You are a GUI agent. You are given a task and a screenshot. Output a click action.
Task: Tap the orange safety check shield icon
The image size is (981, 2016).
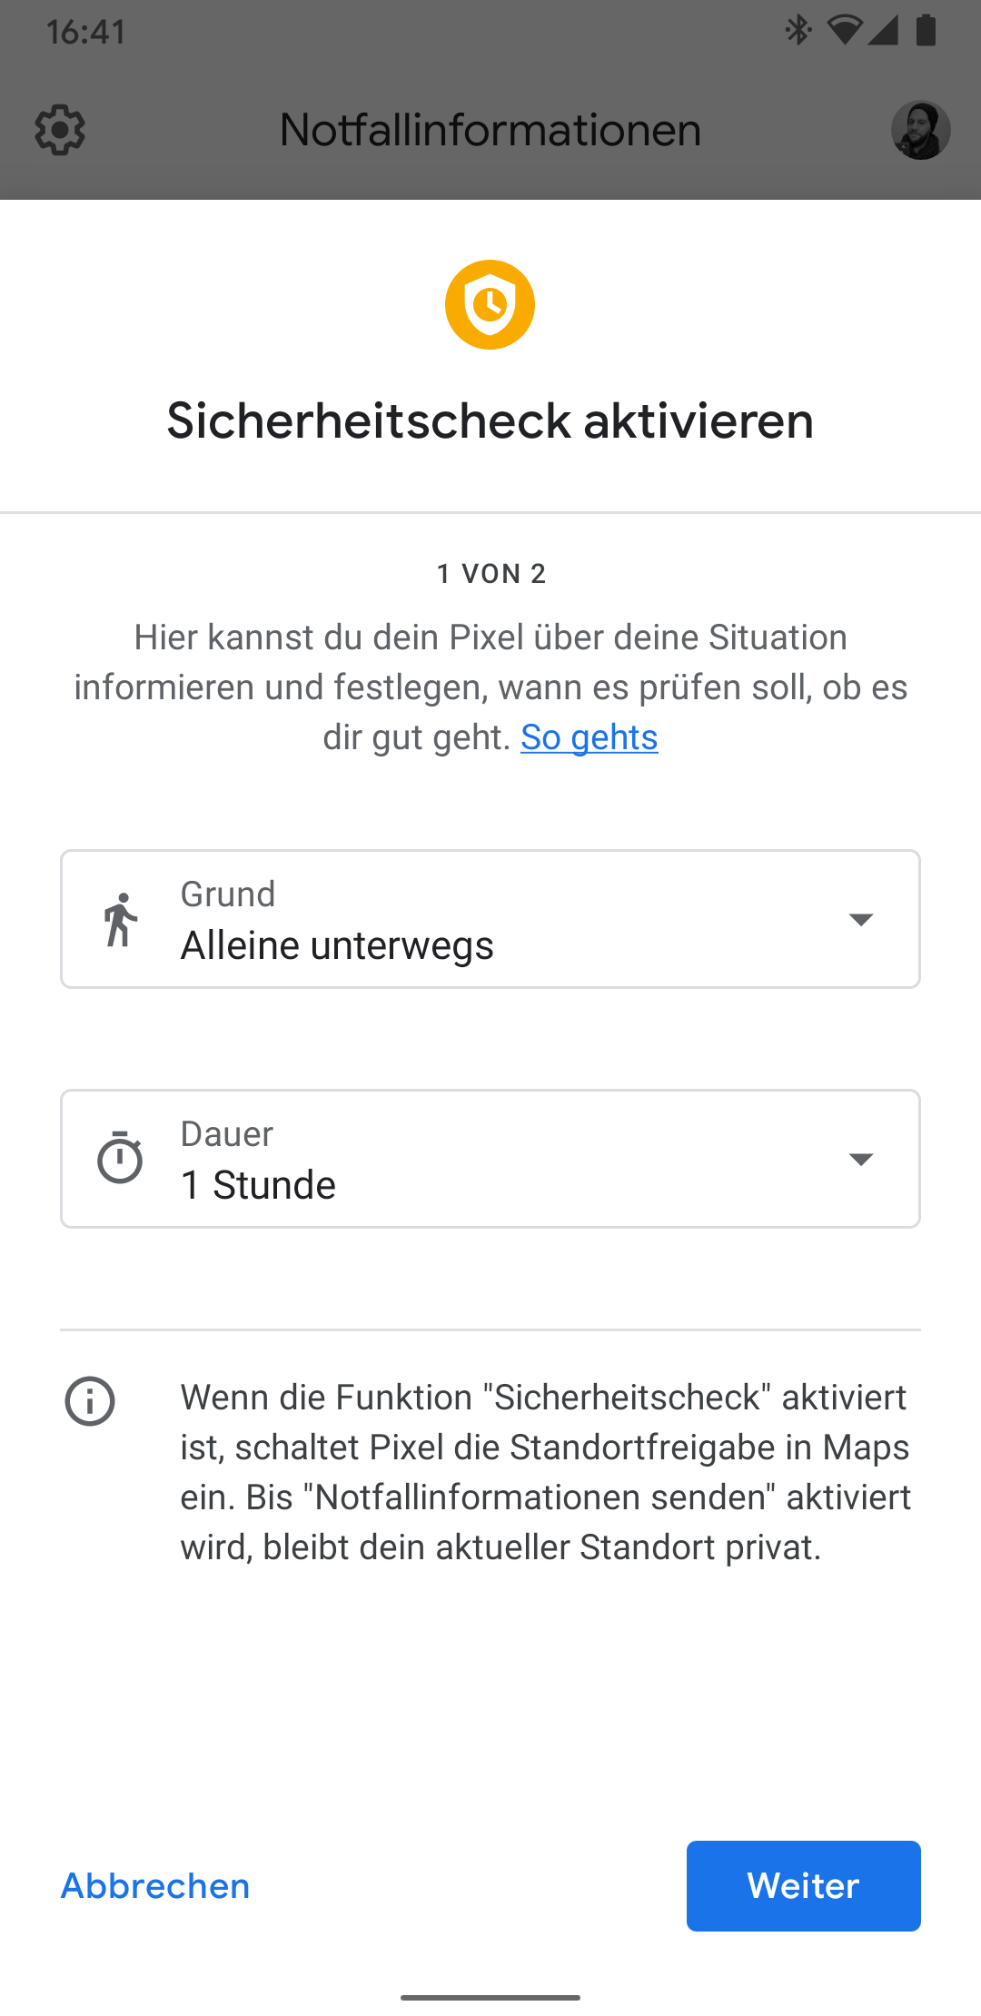click(490, 305)
